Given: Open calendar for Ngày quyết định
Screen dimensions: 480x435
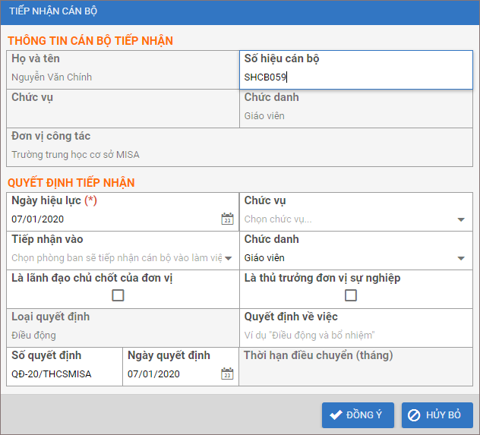Looking at the screenshot, I should (x=226, y=374).
